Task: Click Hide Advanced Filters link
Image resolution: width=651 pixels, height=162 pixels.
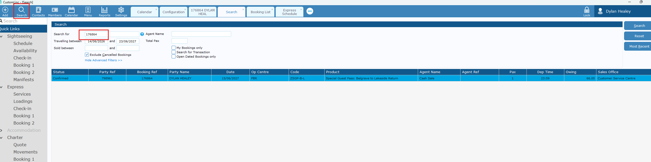Action: 104,60
